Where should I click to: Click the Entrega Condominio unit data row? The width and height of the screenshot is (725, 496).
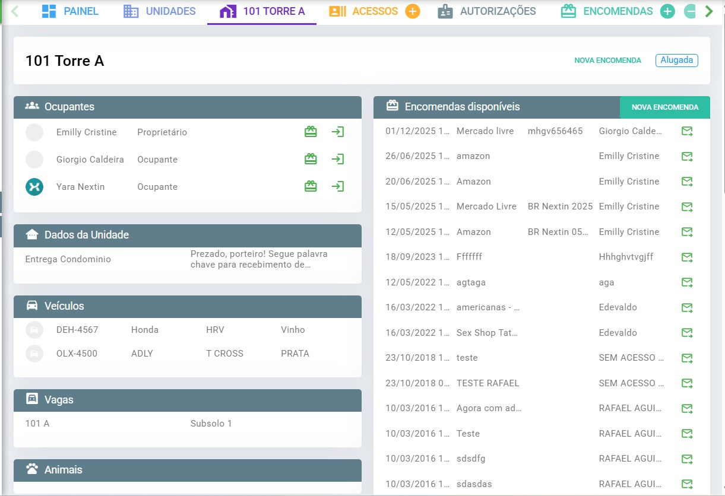point(187,259)
